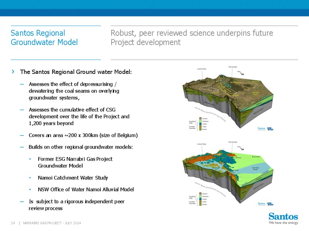
Task: Click the geological legend under the upper diagram
Action: 199,124
